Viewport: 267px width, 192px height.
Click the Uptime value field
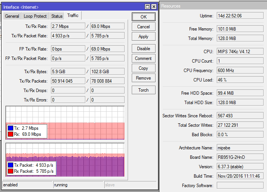(239, 16)
